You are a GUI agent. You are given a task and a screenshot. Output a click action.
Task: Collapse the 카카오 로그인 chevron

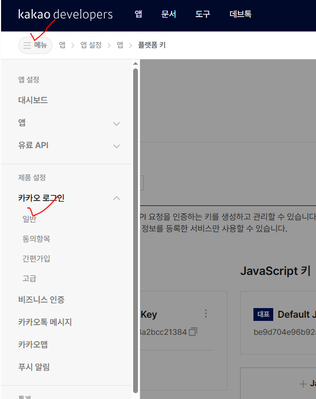pos(117,198)
